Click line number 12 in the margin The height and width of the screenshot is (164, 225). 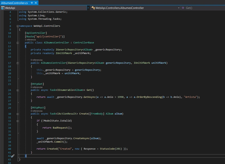click(x=10, y=43)
